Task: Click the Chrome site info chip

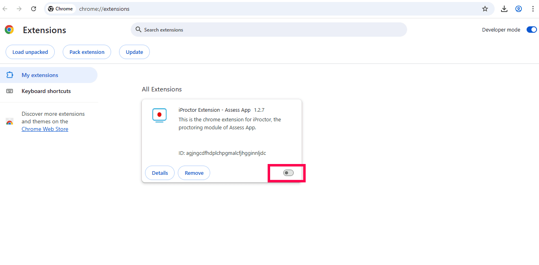Action: tap(60, 9)
